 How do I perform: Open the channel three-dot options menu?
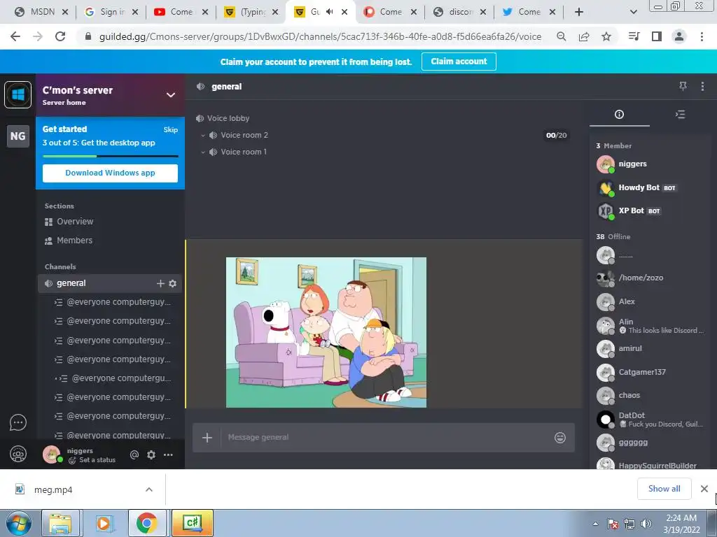[x=702, y=86]
